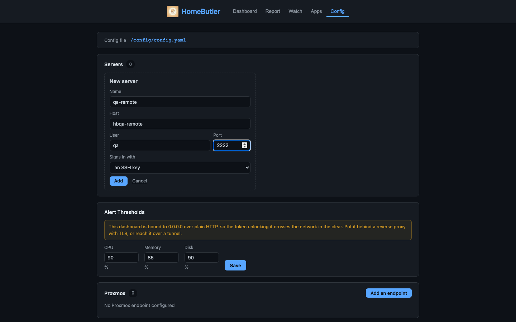Image resolution: width=516 pixels, height=322 pixels.
Task: Click the Servers section heading
Action: 114,64
